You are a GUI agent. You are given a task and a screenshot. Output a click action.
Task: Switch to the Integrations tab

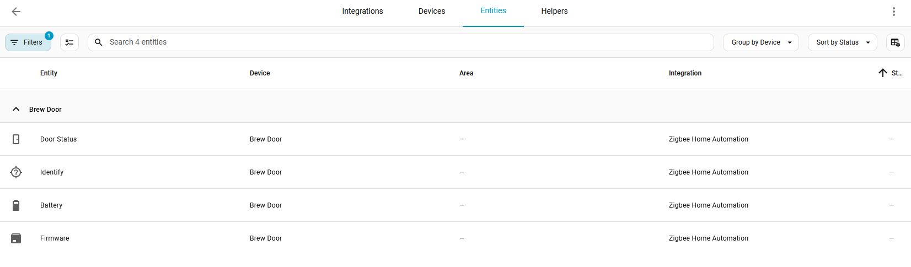362,12
